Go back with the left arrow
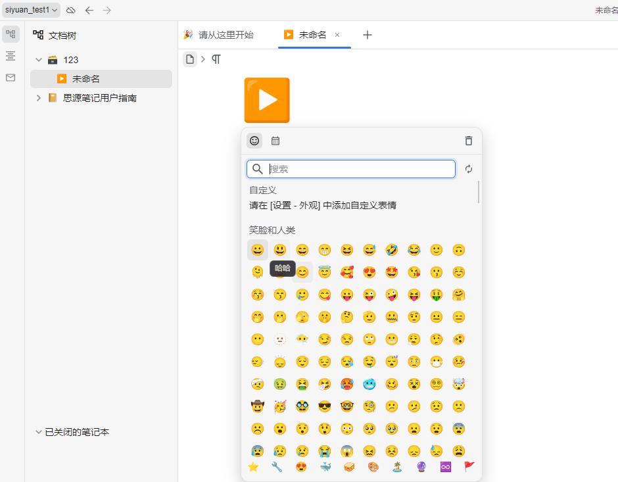 89,11
